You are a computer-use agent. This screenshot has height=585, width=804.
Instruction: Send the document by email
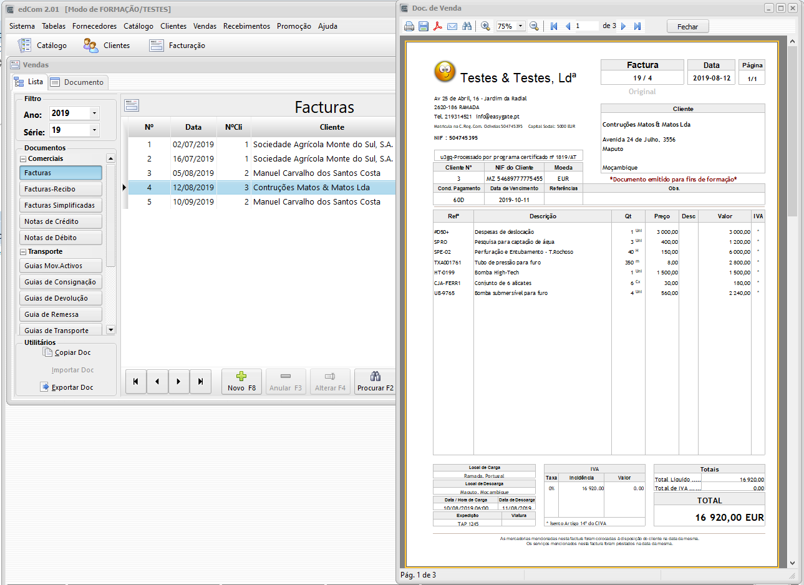click(452, 26)
